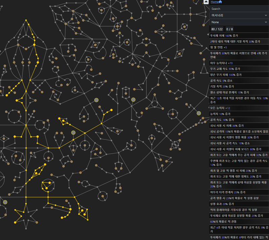Click the 80 / 122 passive points counter

(x=217, y=29)
